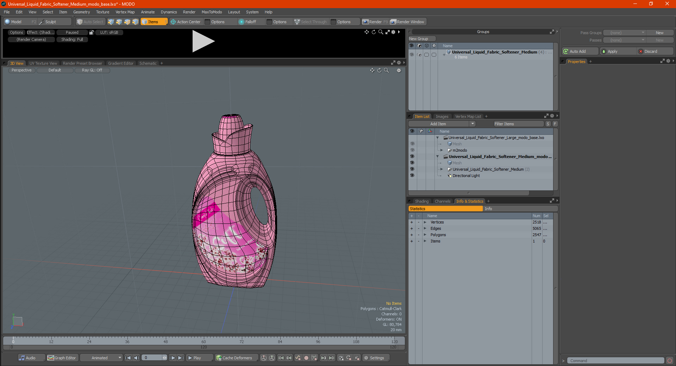This screenshot has height=366, width=676.
Task: Open the MaxToModo menu
Action: tap(212, 12)
